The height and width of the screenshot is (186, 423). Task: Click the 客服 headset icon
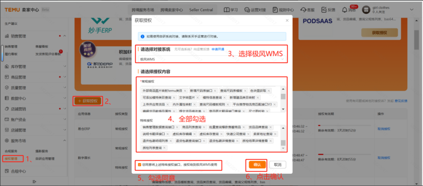click(305, 10)
